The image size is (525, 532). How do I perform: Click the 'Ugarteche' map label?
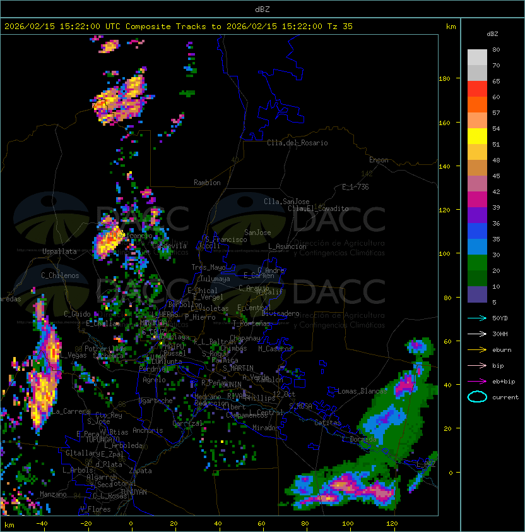tap(156, 401)
